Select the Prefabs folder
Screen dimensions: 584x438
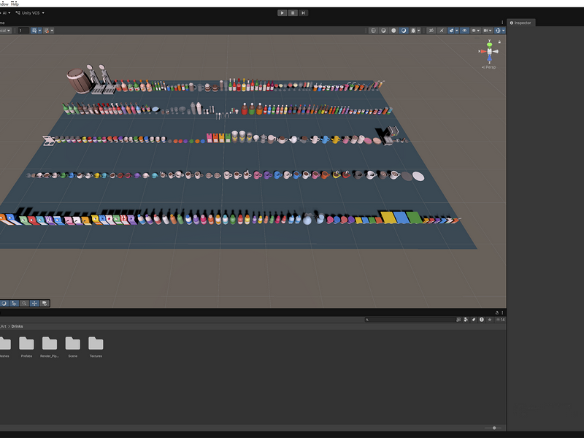coord(26,347)
